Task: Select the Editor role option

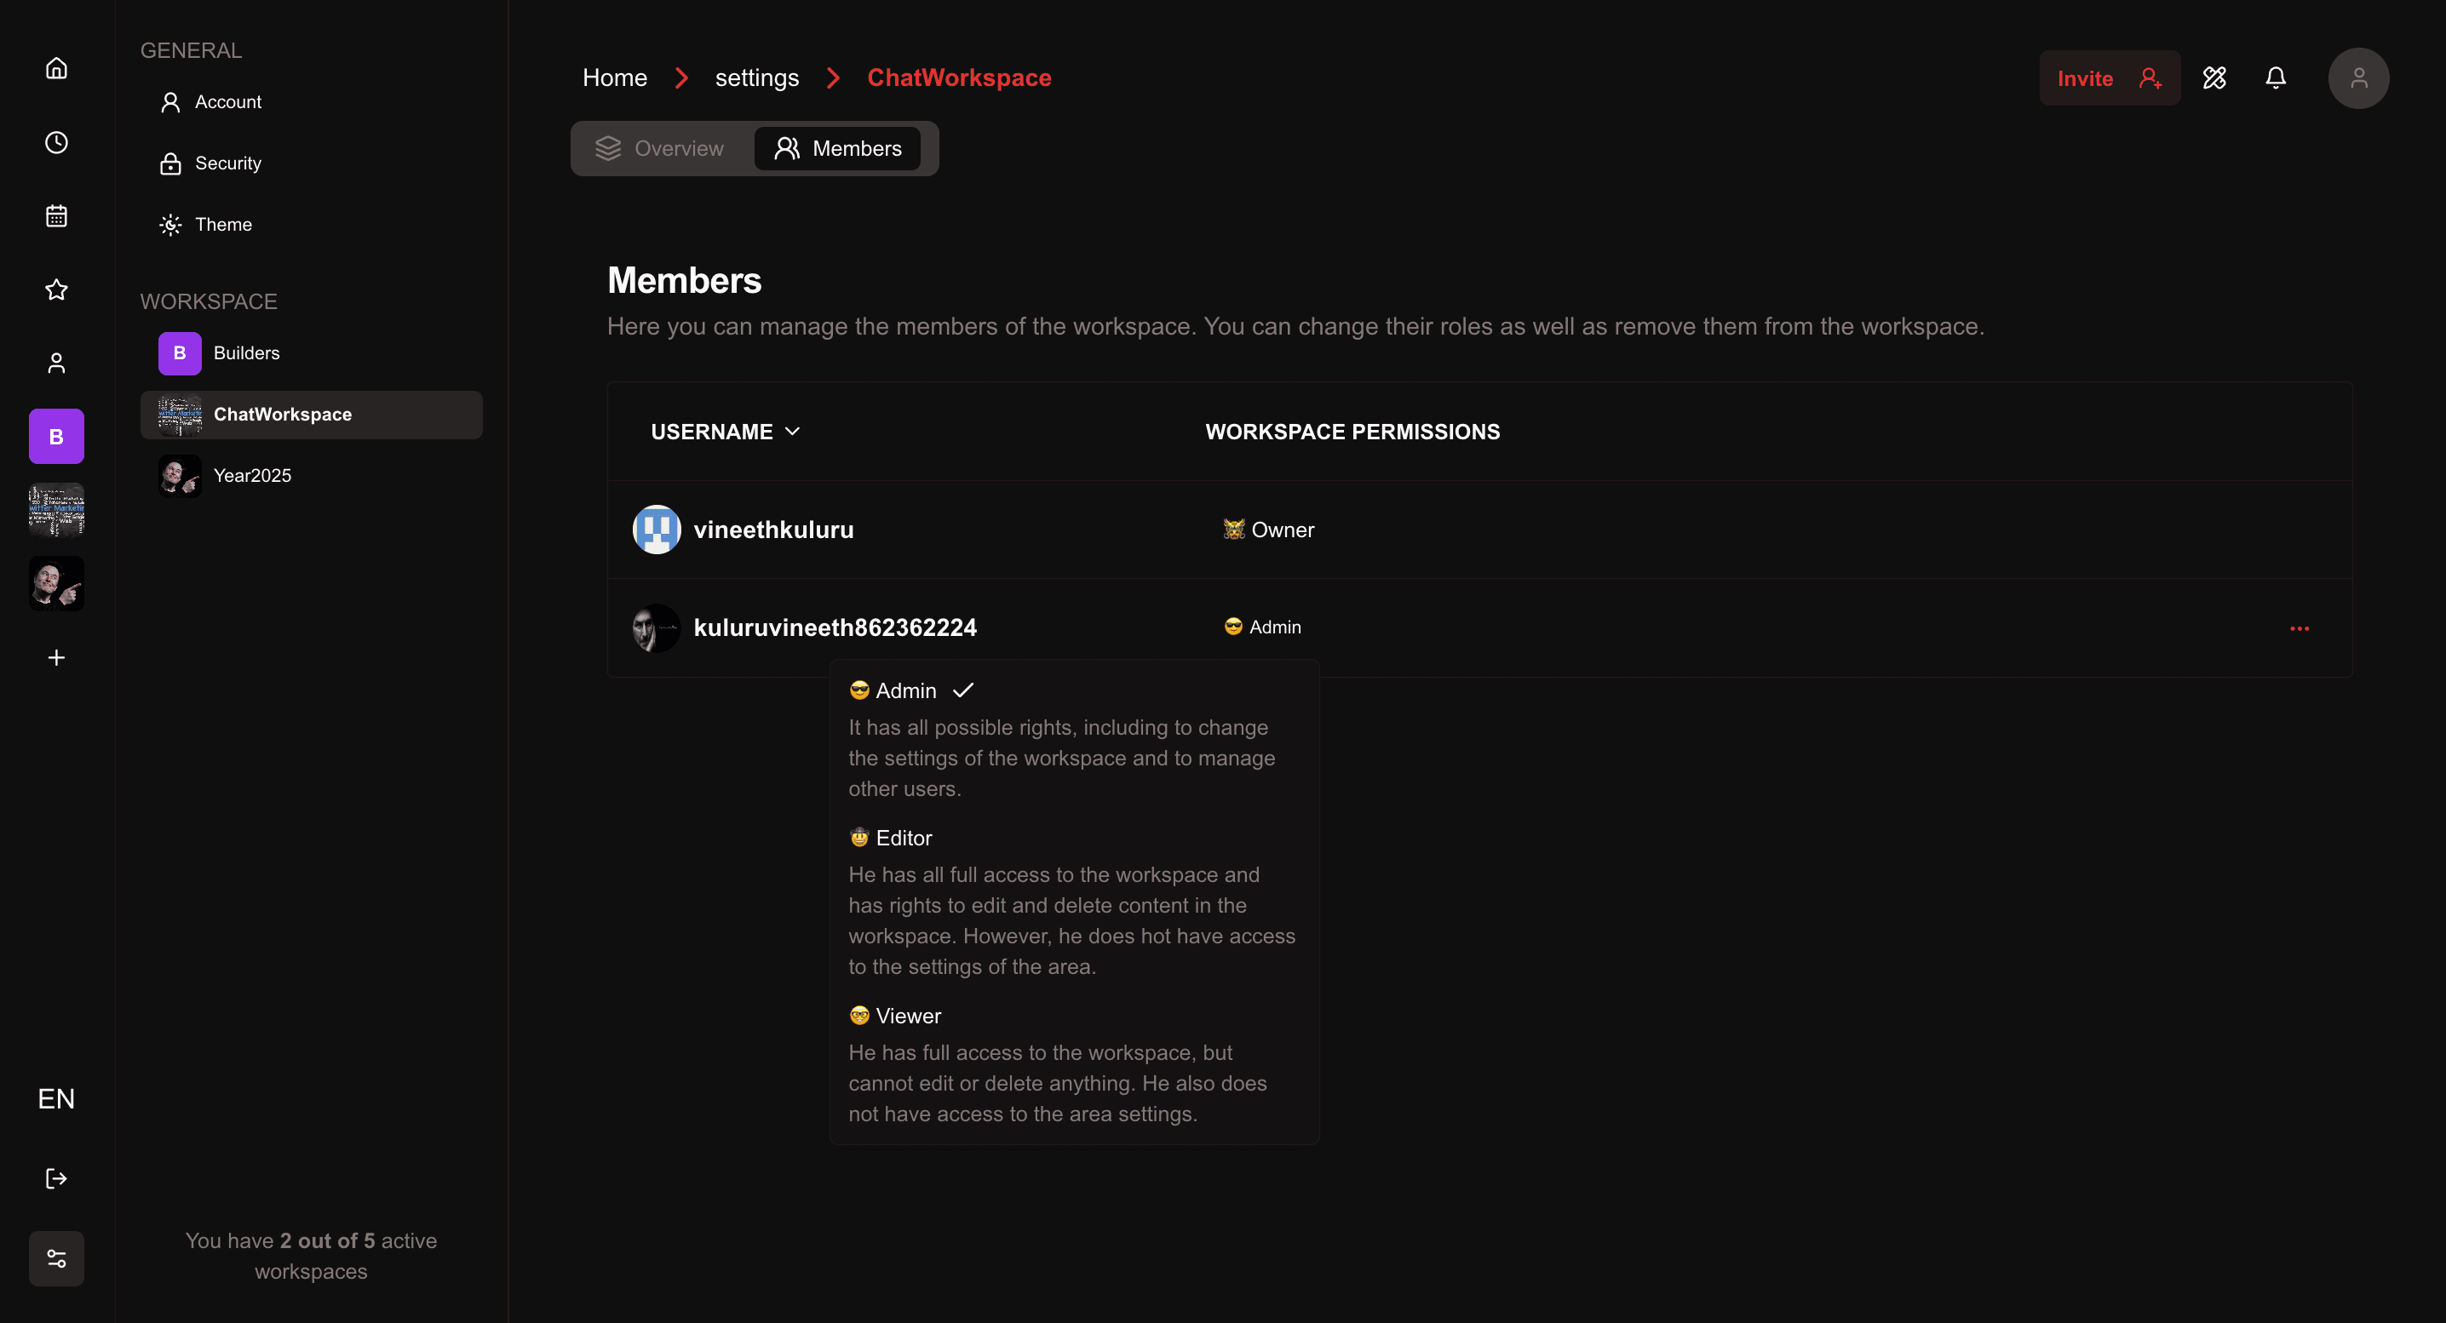Action: click(x=902, y=838)
